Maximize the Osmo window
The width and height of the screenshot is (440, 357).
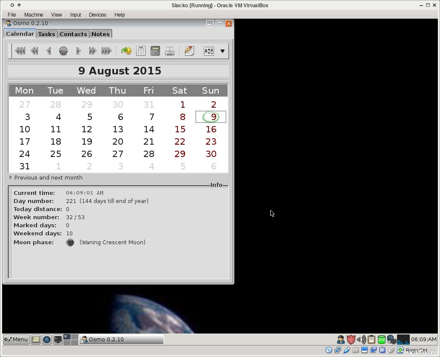pyautogui.click(x=219, y=23)
